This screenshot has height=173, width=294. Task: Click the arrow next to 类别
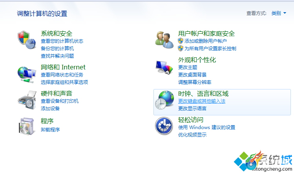pos(285,13)
